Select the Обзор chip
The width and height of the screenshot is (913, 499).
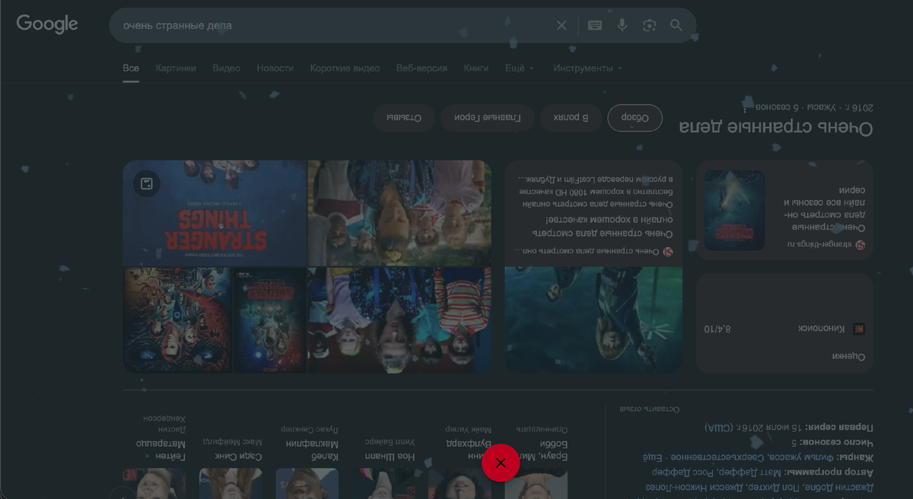click(x=635, y=118)
